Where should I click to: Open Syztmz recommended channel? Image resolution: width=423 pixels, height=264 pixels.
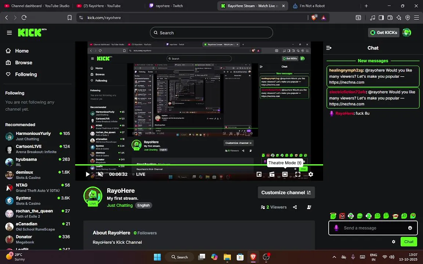click(x=37, y=201)
